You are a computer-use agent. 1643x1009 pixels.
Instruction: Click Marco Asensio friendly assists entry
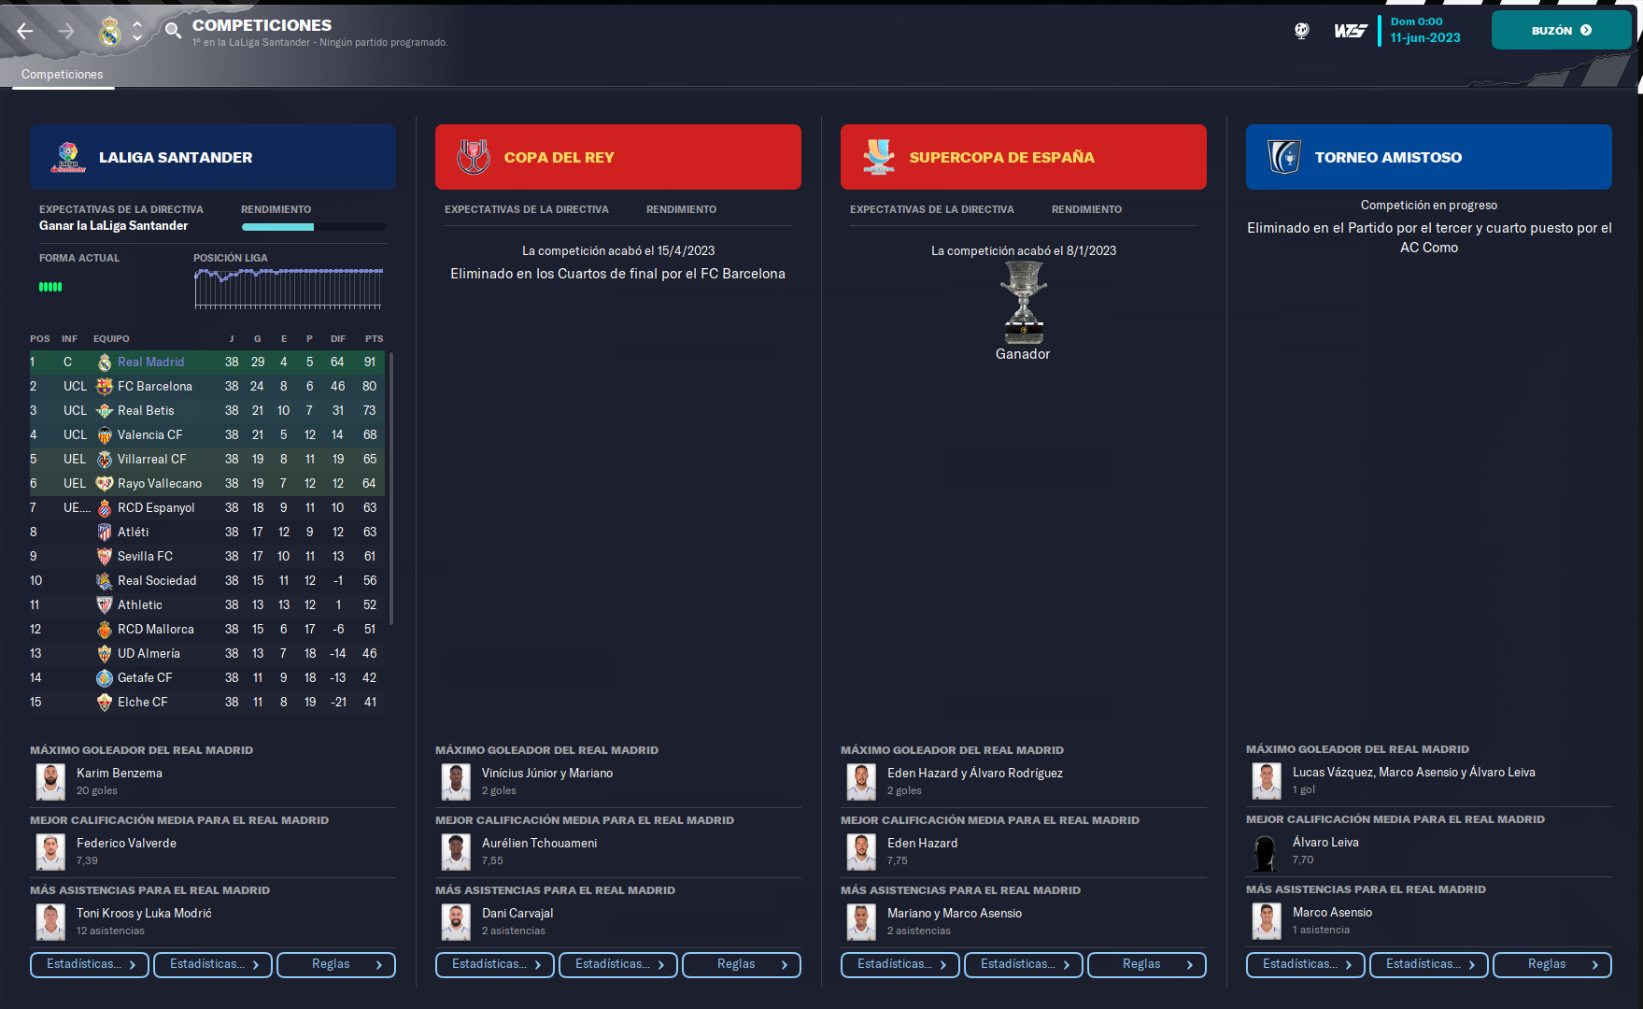1332,912
